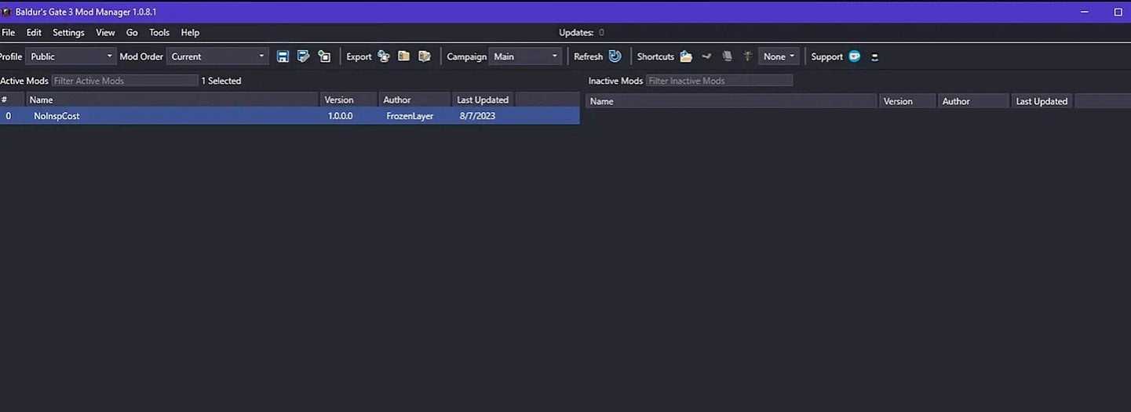Expand the Campaign dropdown showing Main
This screenshot has height=412, width=1131.
[525, 56]
